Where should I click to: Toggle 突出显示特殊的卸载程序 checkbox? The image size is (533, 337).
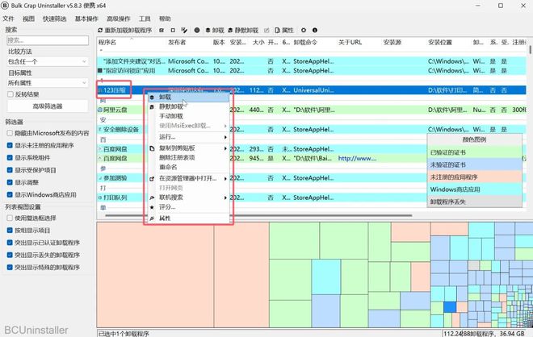click(x=10, y=267)
